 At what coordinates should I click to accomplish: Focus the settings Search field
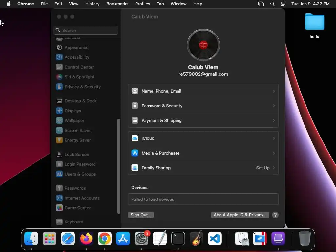tap(86, 30)
